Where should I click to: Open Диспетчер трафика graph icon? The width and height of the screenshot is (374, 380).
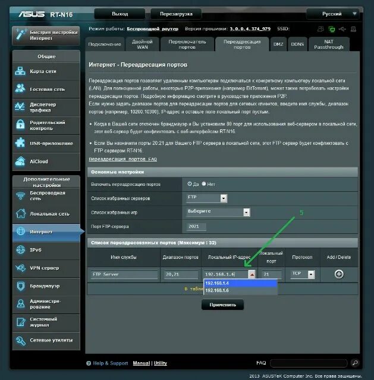pyautogui.click(x=20, y=107)
